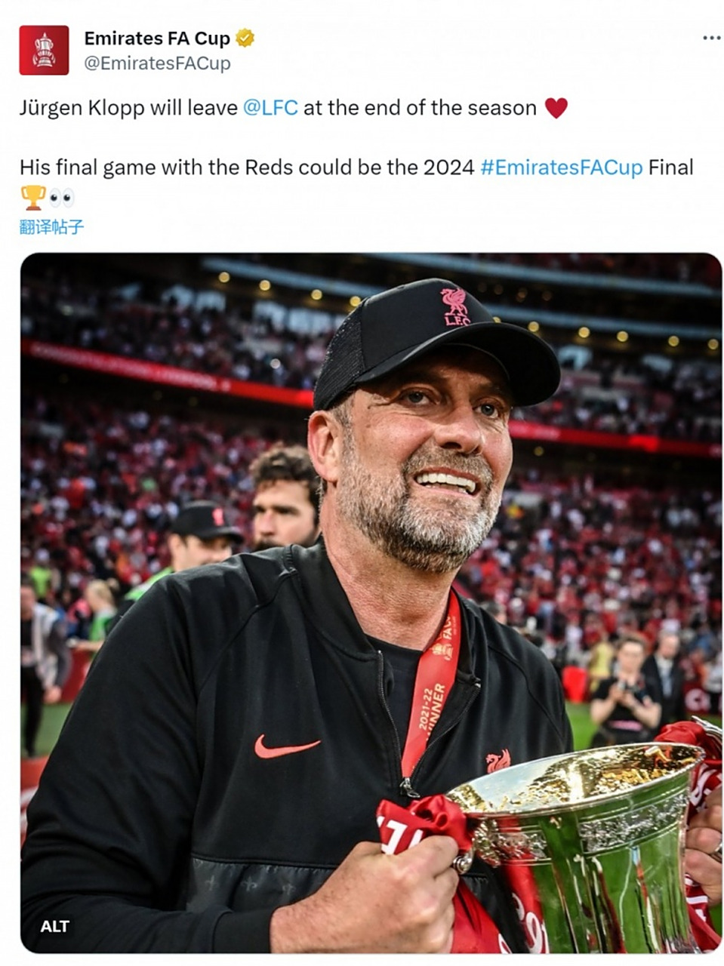Click the gold verified badge
Image resolution: width=724 pixels, height=966 pixels.
click(x=245, y=38)
